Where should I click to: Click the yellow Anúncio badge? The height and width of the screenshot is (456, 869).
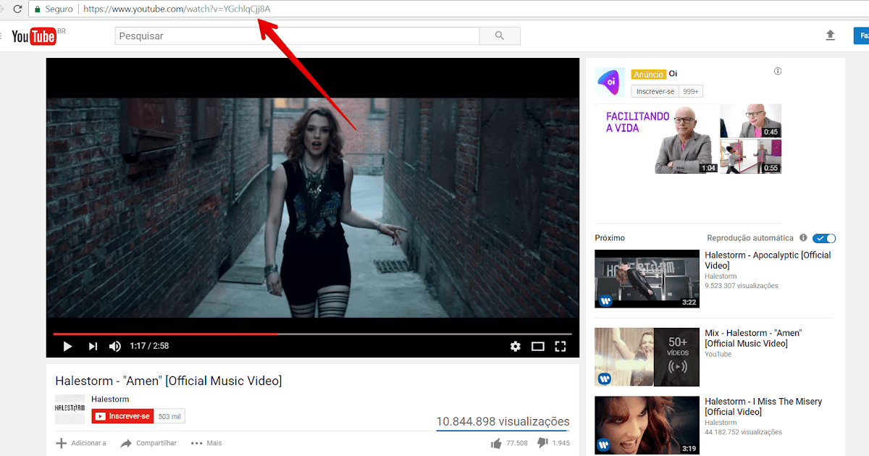(x=648, y=74)
